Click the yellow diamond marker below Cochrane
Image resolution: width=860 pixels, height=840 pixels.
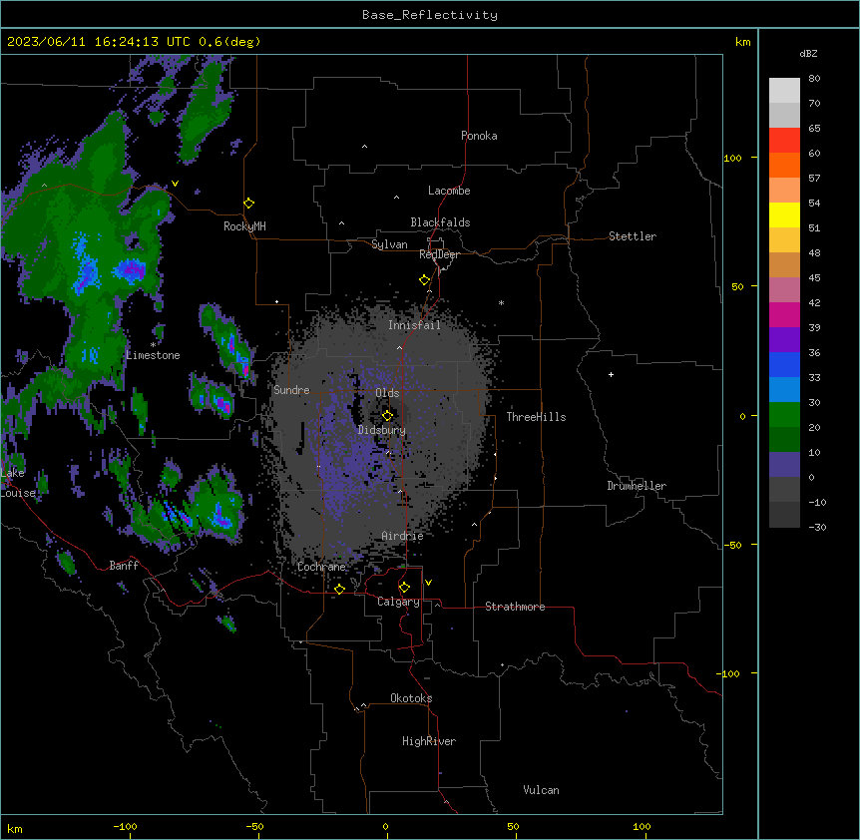pyautogui.click(x=339, y=589)
